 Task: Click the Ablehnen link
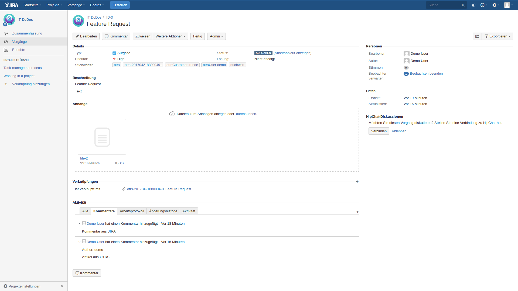399,131
